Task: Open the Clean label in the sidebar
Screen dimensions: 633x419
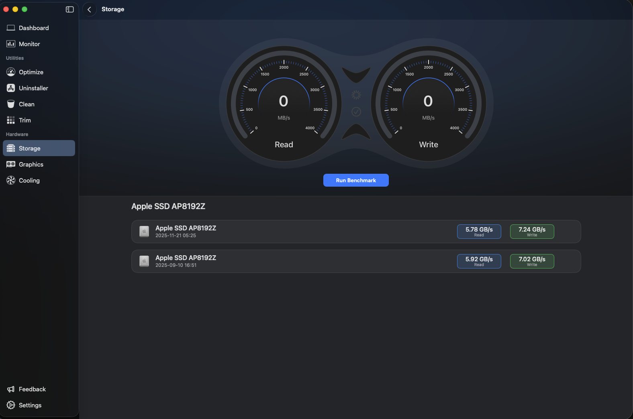Action: [27, 104]
